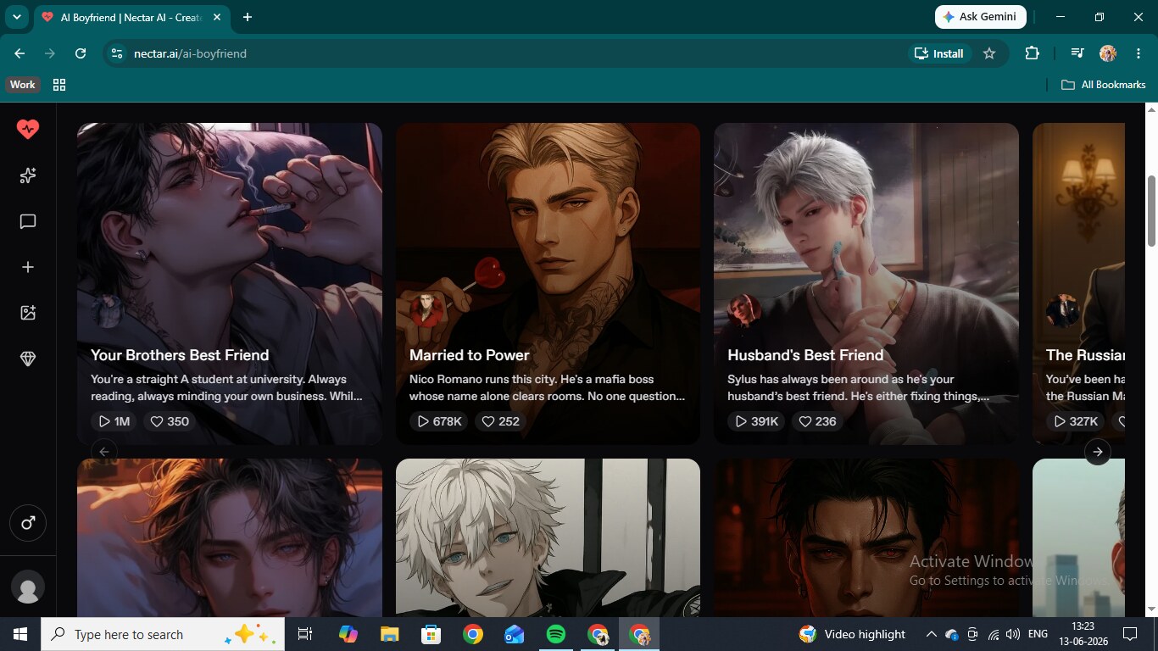Click the plus create icon in sidebar
This screenshot has height=651, width=1158.
tap(28, 267)
